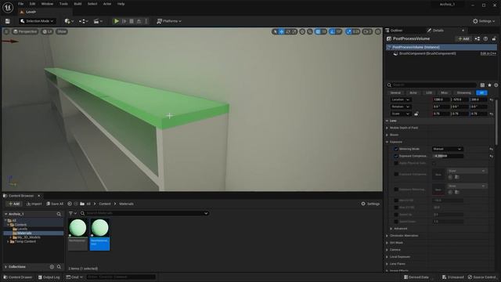Click the surface snapping icon in the viewport
Image resolution: width=501 pixels, height=282 pixels.
pos(310,31)
